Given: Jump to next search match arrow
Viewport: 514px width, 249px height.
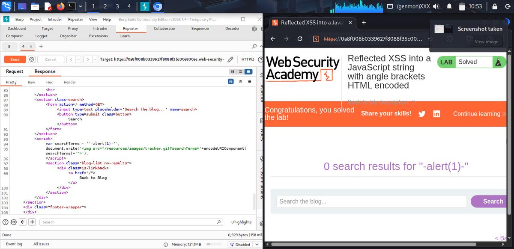Looking at the screenshot, I should coord(32,222).
